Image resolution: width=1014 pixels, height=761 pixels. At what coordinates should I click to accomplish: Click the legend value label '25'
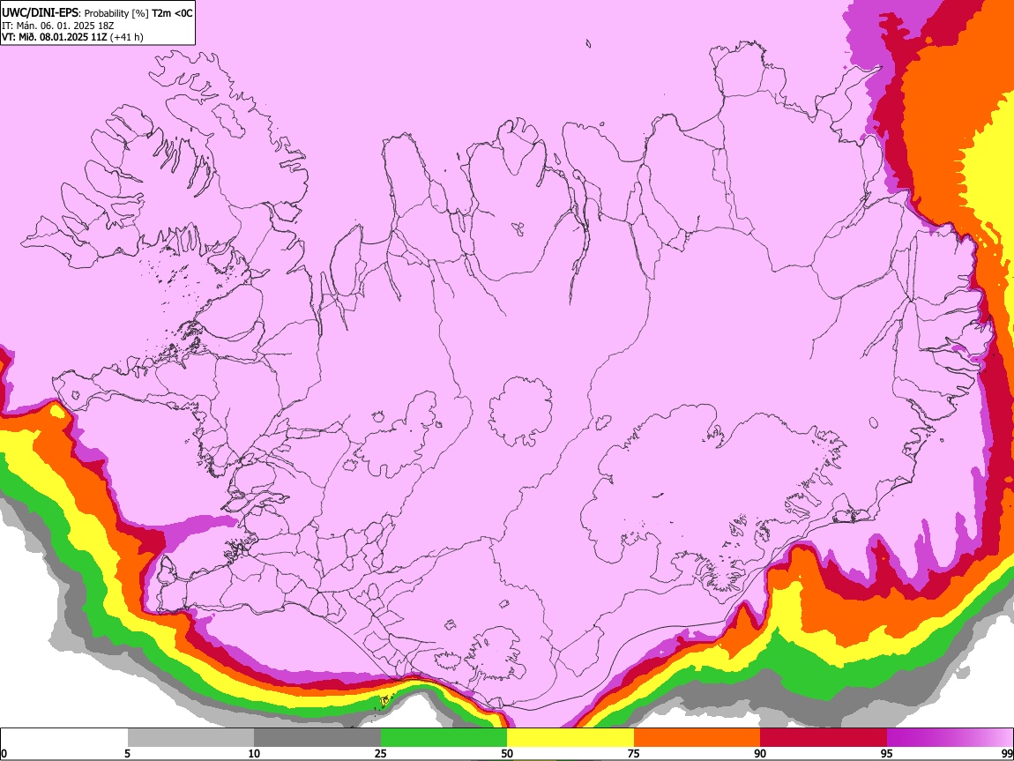pos(381,753)
